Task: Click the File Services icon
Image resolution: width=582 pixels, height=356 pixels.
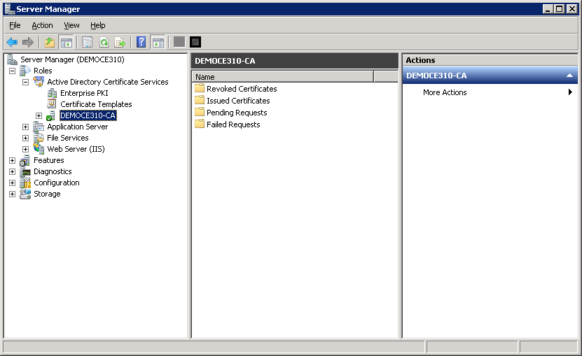Action: (x=39, y=138)
